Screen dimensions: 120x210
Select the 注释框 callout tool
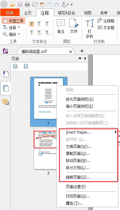tap(106, 21)
